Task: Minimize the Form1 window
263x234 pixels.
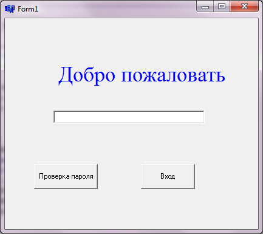Action: (205, 7)
